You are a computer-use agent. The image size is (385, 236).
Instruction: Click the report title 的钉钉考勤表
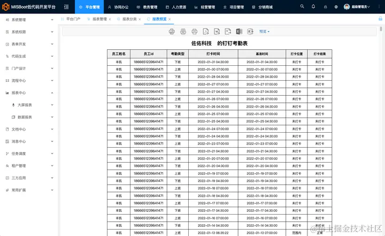(x=232, y=43)
